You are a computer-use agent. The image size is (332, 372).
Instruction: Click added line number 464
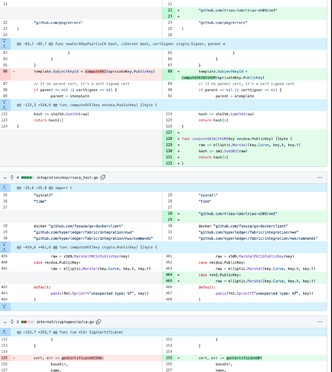(x=169, y=274)
